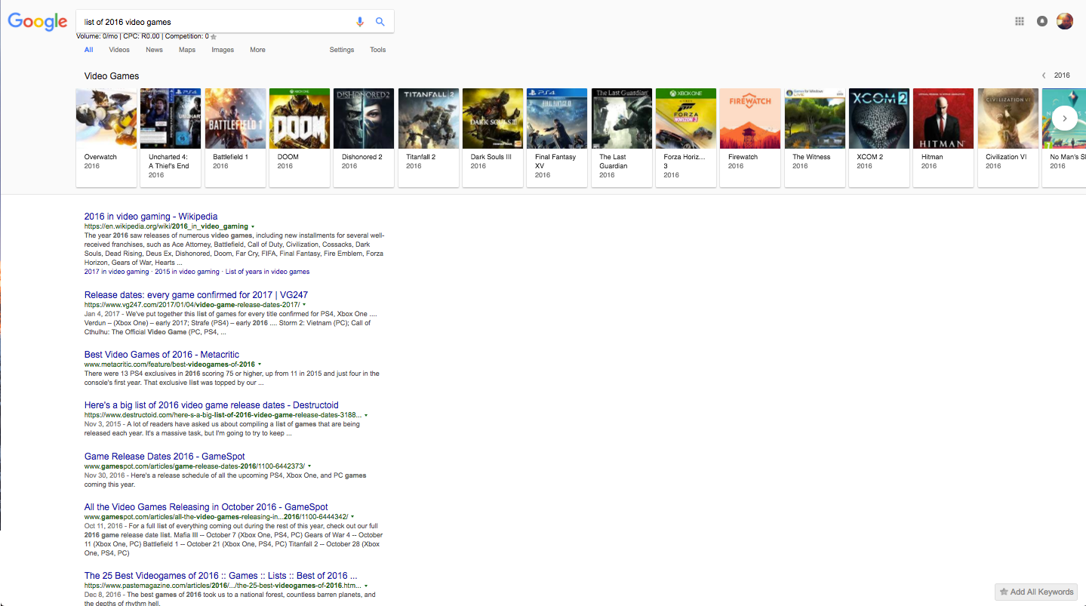1086x606 pixels.
Task: Switch to the Videos tab
Action: click(119, 50)
